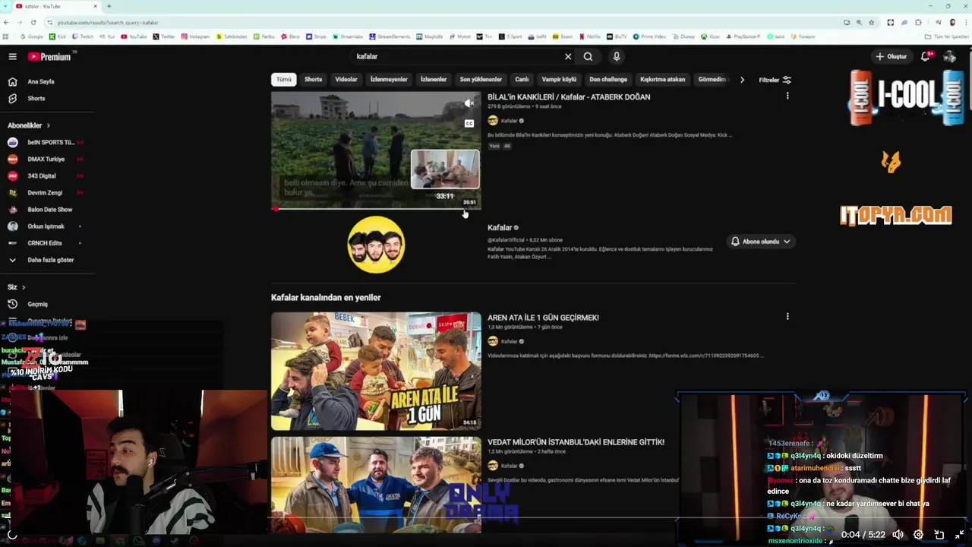Click the kafalar search input field
Viewport: 972px width, 547px height.
(x=456, y=56)
